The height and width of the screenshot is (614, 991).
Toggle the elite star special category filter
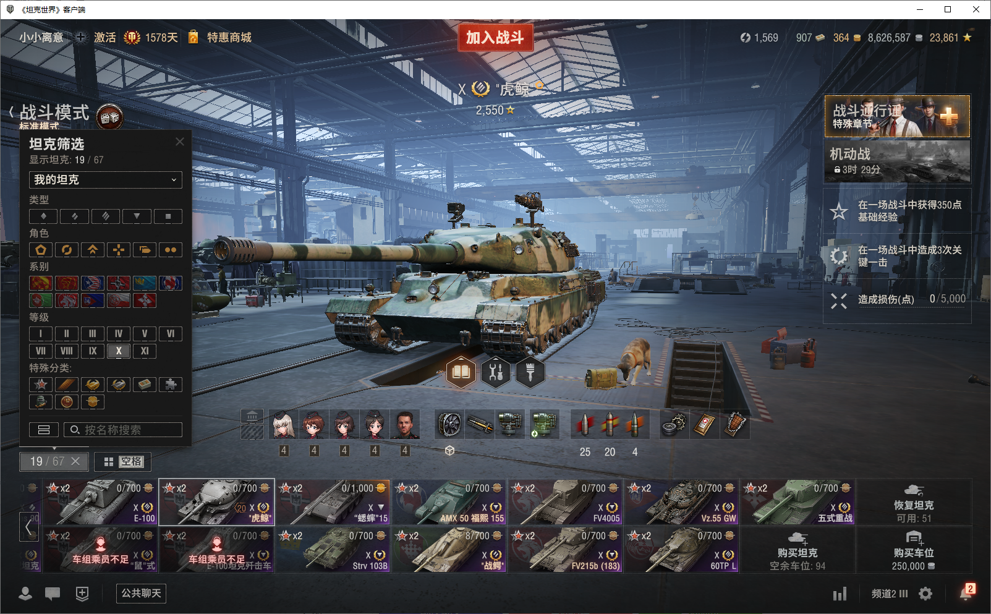41,384
